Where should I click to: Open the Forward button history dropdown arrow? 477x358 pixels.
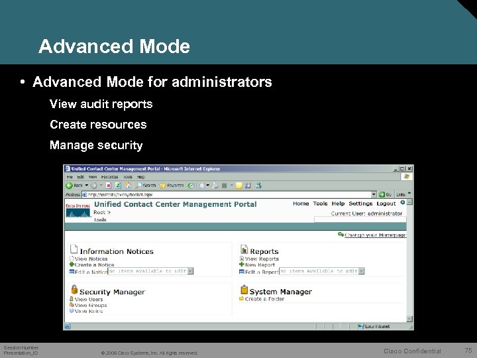click(x=101, y=186)
